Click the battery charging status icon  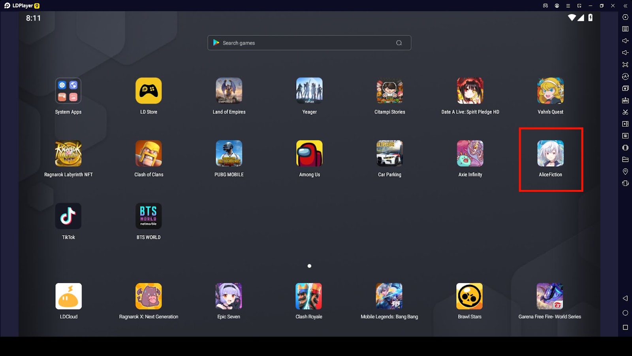(x=590, y=17)
